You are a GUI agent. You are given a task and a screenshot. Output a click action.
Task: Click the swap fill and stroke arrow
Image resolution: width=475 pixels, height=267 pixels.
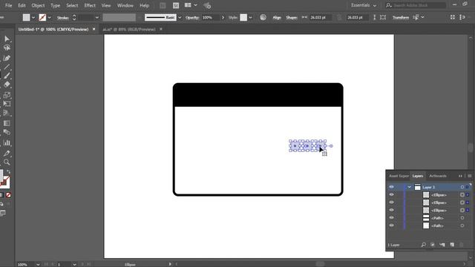coord(8,171)
